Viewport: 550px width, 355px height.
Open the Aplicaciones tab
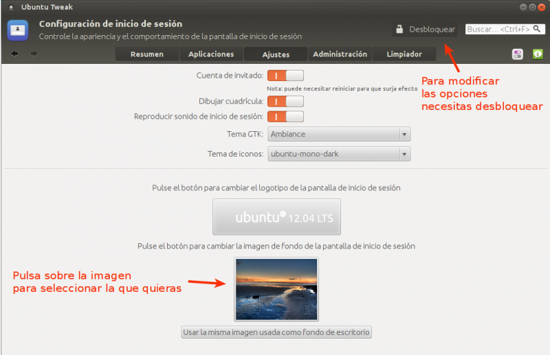210,54
